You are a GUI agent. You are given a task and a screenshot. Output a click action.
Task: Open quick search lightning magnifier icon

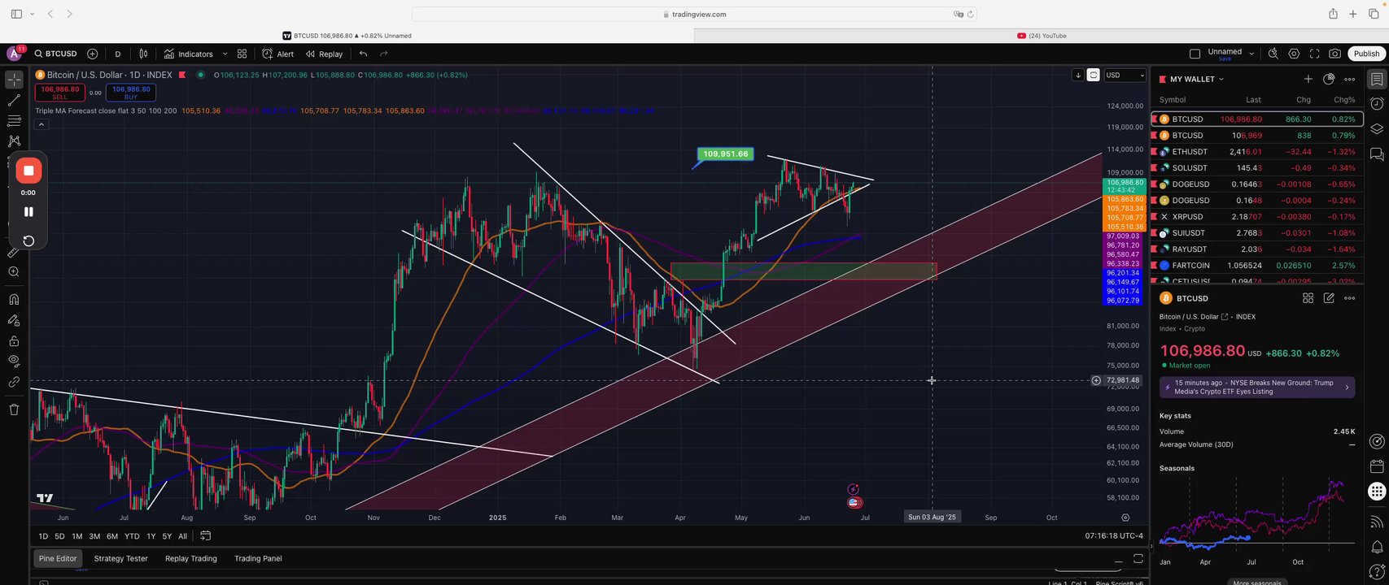(x=1273, y=54)
